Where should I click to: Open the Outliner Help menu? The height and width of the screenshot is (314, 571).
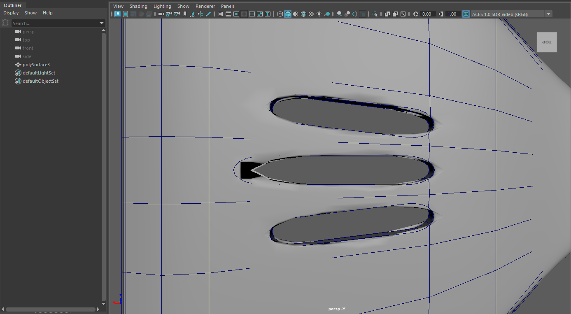[x=48, y=13]
